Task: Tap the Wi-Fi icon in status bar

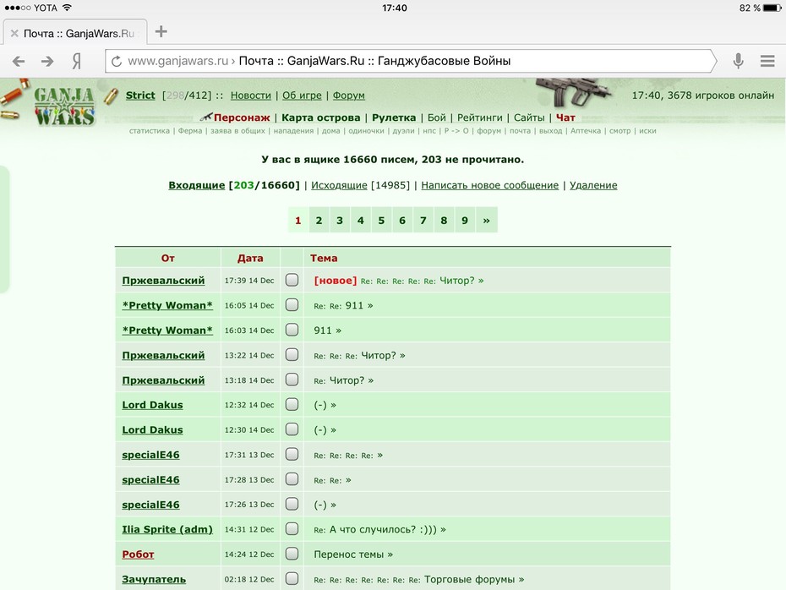Action: [67, 8]
